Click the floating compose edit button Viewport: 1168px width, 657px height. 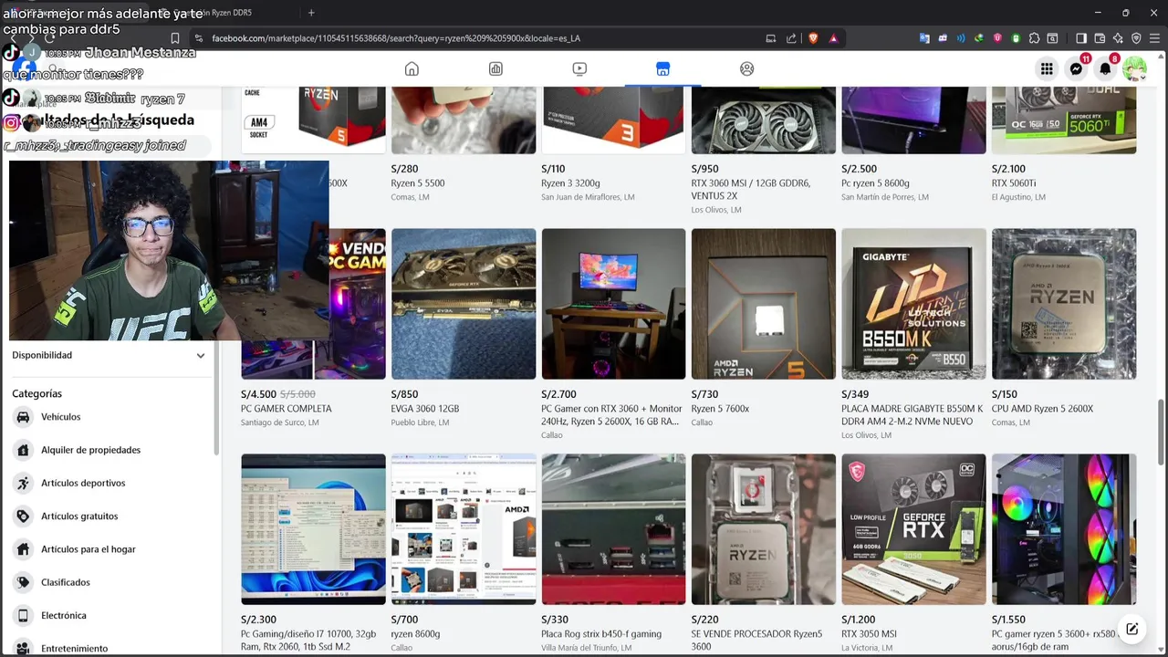(x=1131, y=629)
